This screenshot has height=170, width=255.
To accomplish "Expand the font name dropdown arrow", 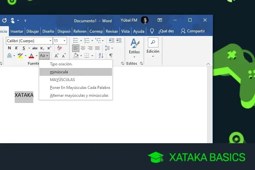I will [50, 41].
